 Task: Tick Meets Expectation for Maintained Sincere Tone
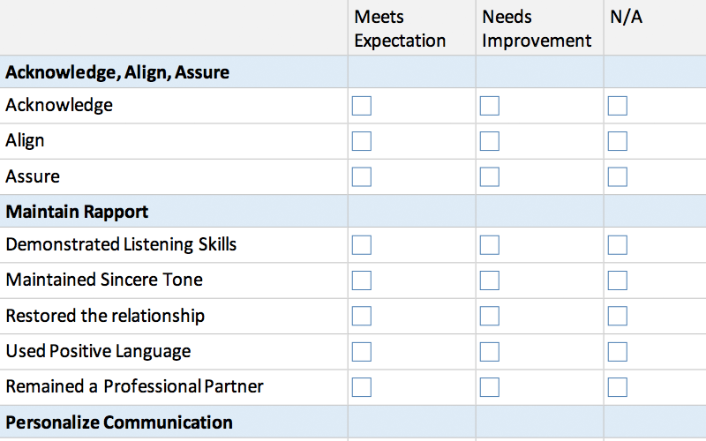point(362,280)
